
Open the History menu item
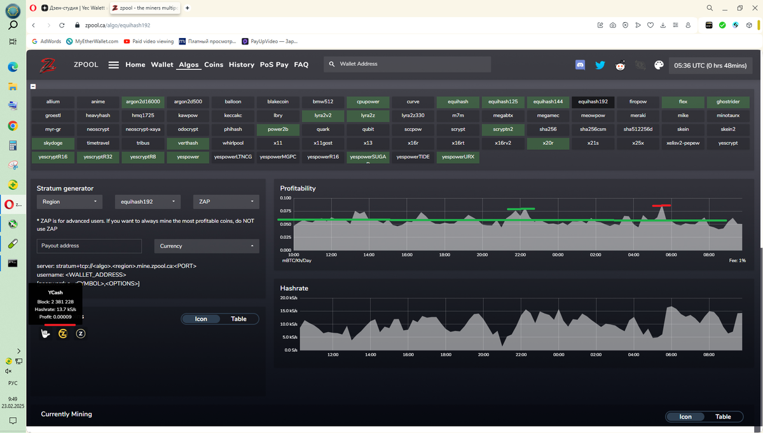point(242,65)
